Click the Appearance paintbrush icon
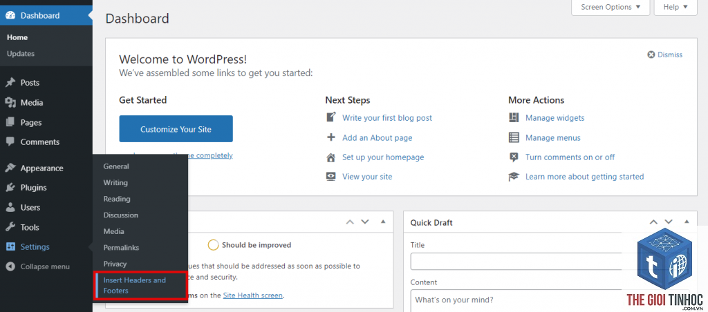 point(10,168)
